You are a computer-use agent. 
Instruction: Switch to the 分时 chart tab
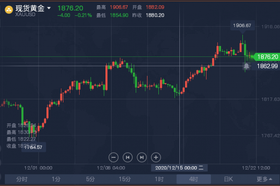[22, 179]
